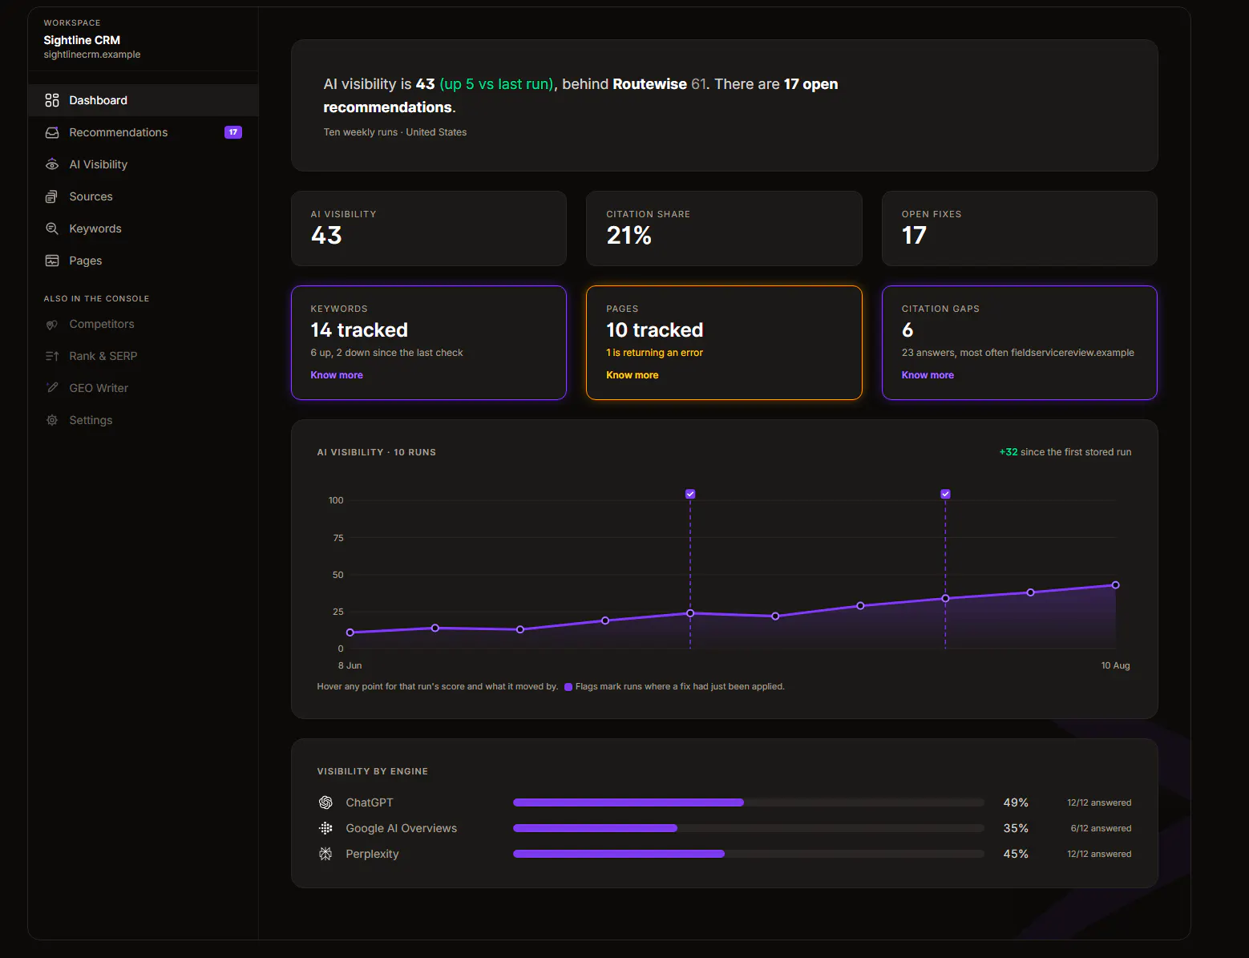
Task: Click '+32 since the first stored run'
Action: 1065,452
